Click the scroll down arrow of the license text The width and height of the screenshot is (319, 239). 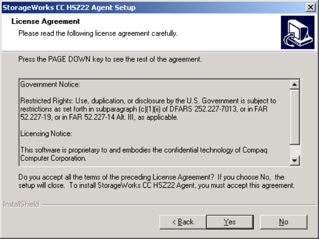(294, 161)
